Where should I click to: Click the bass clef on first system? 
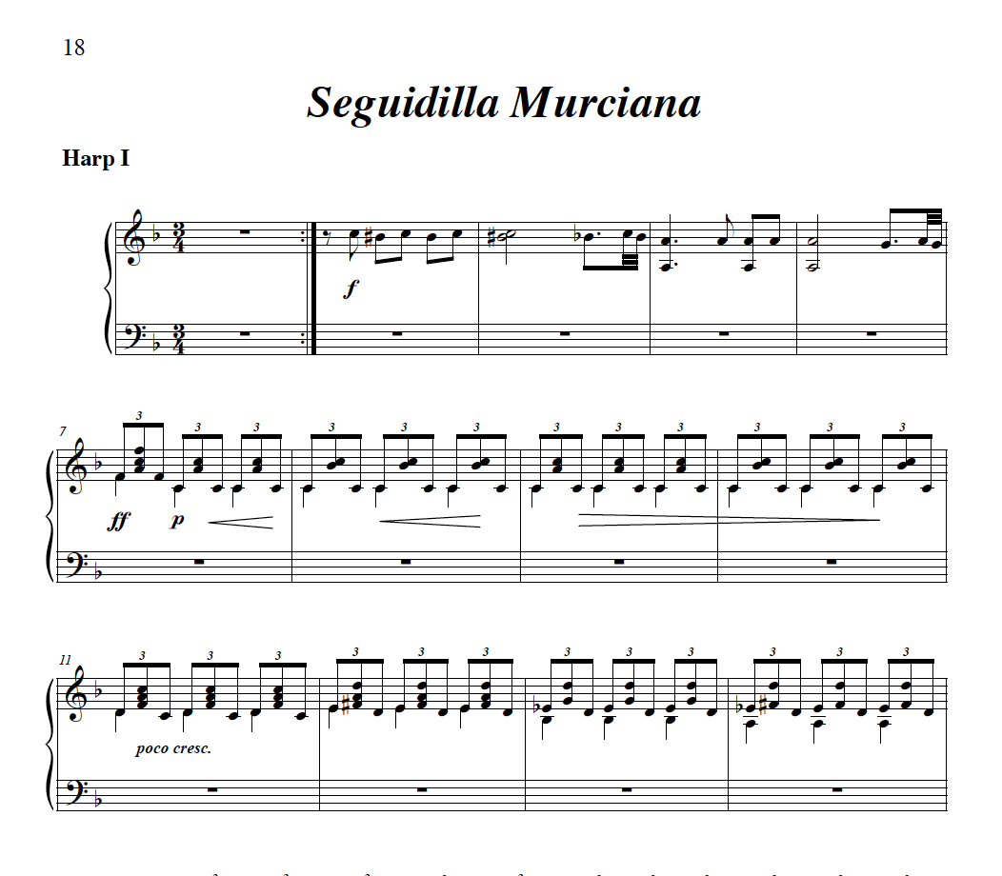click(135, 334)
